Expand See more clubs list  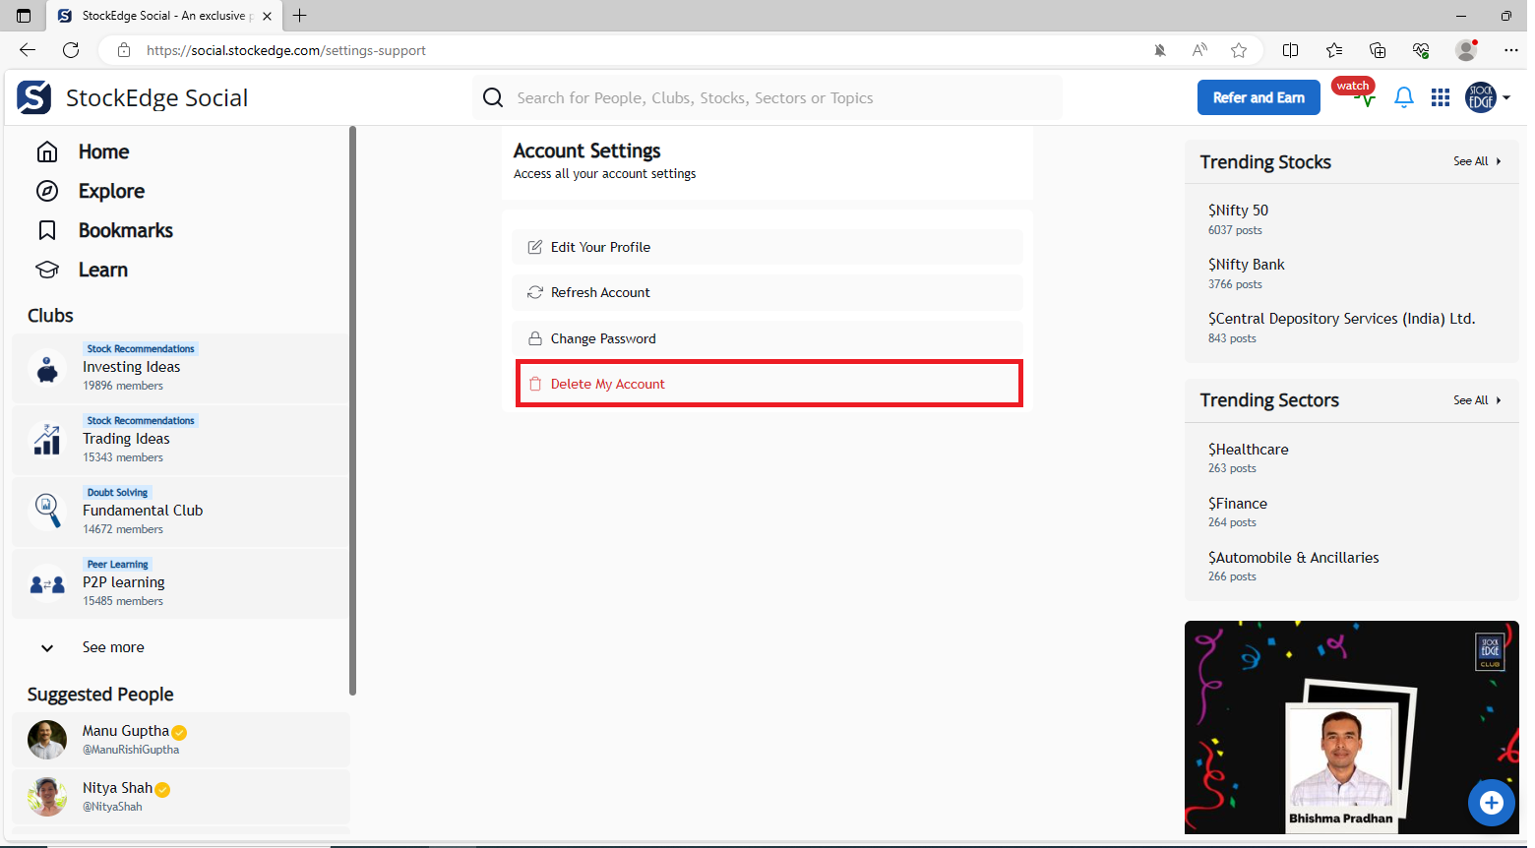pyautogui.click(x=112, y=647)
